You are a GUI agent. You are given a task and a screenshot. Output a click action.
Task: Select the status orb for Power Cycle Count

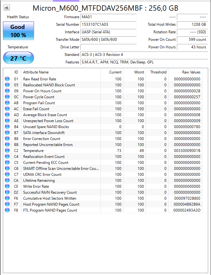[7, 97]
